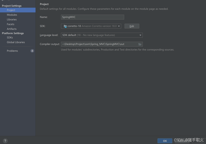
Task: Click the Language level dropdown arrow
Action: tap(140, 35)
